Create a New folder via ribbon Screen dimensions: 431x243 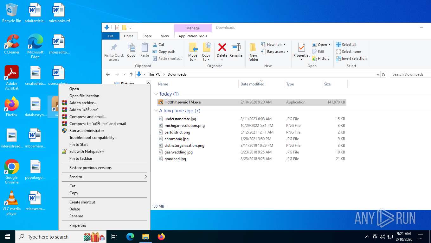tap(253, 52)
